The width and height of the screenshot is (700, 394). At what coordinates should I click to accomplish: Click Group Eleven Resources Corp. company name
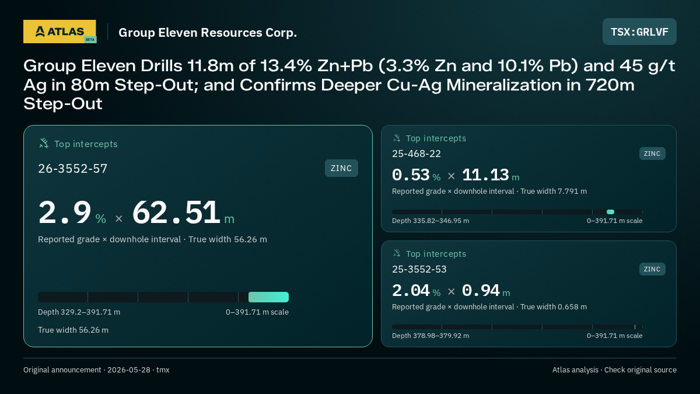208,33
